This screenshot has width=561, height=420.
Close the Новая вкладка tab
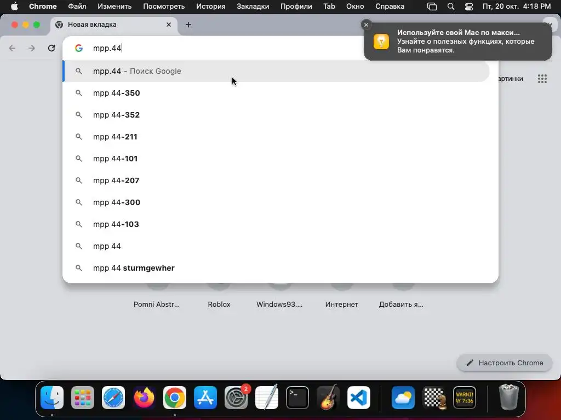169,25
